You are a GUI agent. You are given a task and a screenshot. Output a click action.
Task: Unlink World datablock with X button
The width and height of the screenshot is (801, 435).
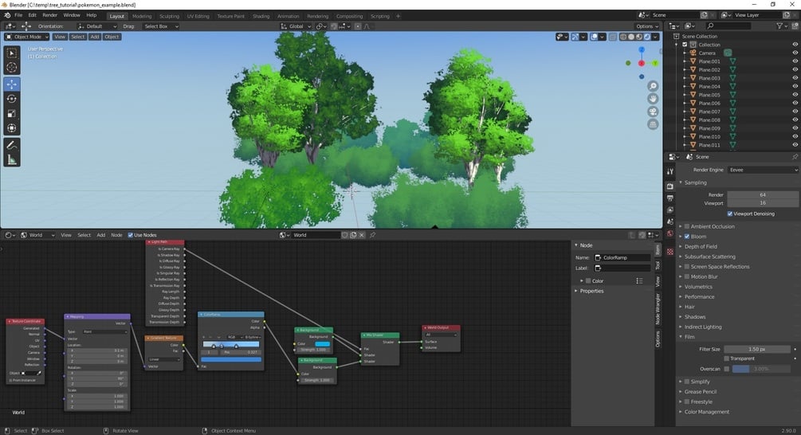pyautogui.click(x=362, y=235)
